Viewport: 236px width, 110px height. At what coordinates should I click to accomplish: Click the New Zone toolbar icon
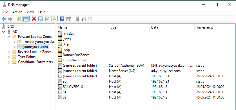90,19
